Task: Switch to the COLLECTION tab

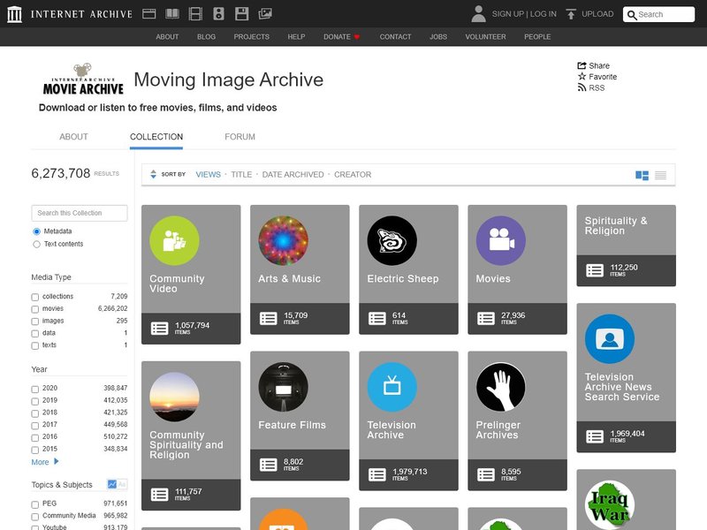Action: 156,137
